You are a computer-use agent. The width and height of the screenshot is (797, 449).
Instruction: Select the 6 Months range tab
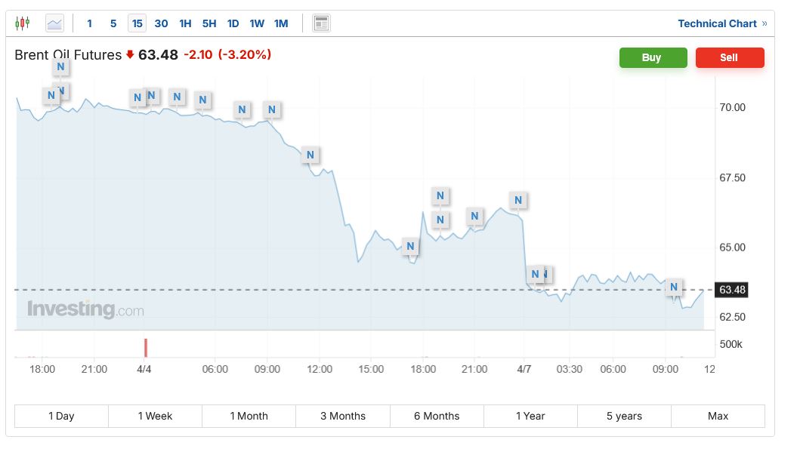(437, 416)
